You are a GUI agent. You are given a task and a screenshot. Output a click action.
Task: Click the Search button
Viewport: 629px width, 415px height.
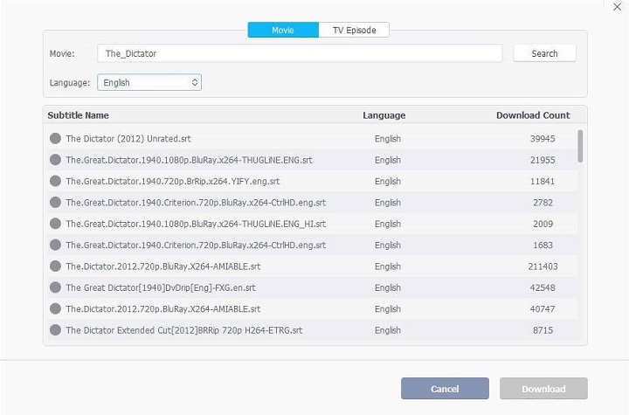tap(544, 53)
